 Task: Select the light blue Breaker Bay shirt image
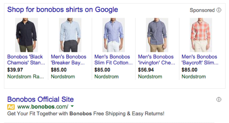pyautogui.click(x=70, y=35)
